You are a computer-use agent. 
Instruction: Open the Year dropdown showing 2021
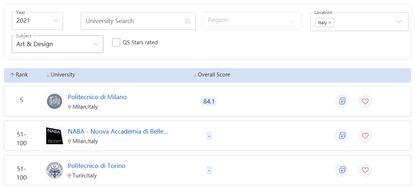37,21
